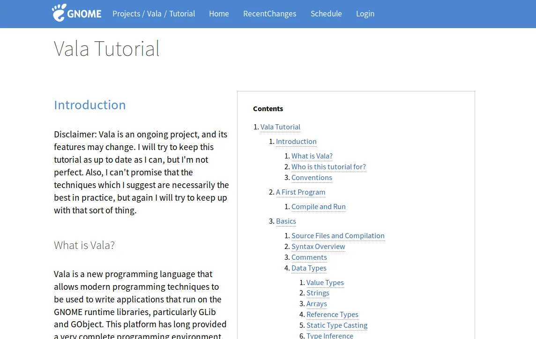
Task: Open Value Types contents link
Action: (x=325, y=283)
